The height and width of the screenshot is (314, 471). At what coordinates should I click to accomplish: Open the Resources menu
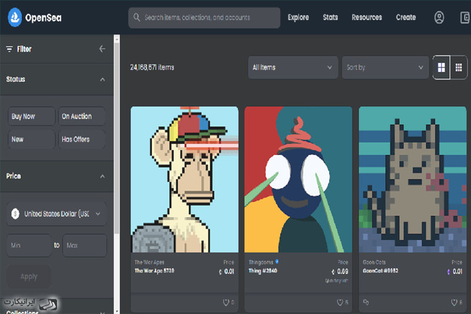tap(367, 18)
